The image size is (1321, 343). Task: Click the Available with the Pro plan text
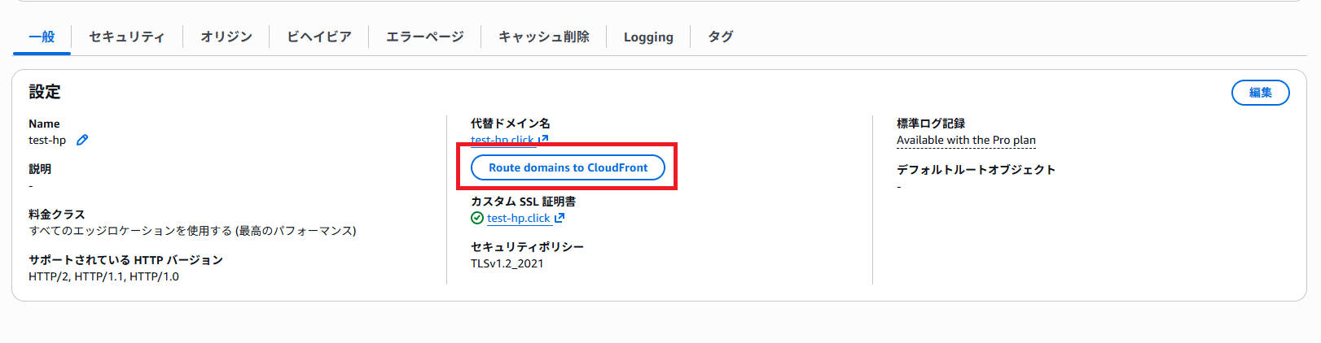(x=966, y=140)
